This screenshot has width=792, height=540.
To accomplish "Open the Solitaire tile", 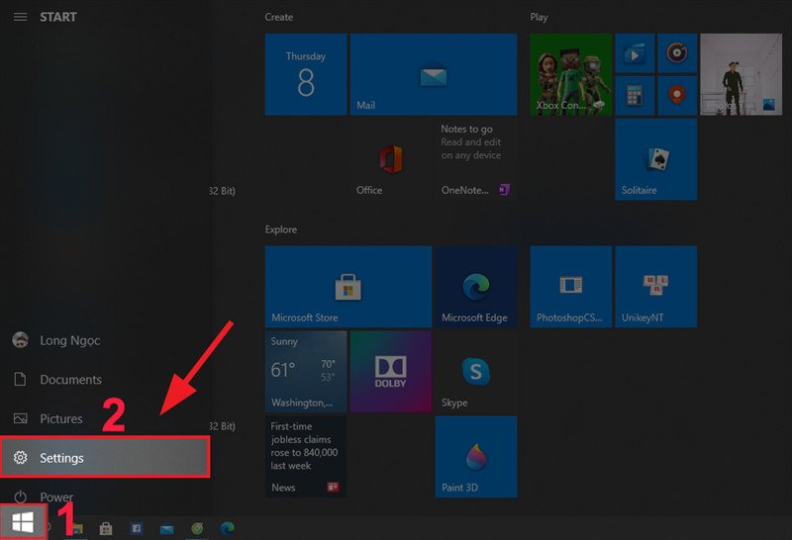I will pyautogui.click(x=655, y=159).
